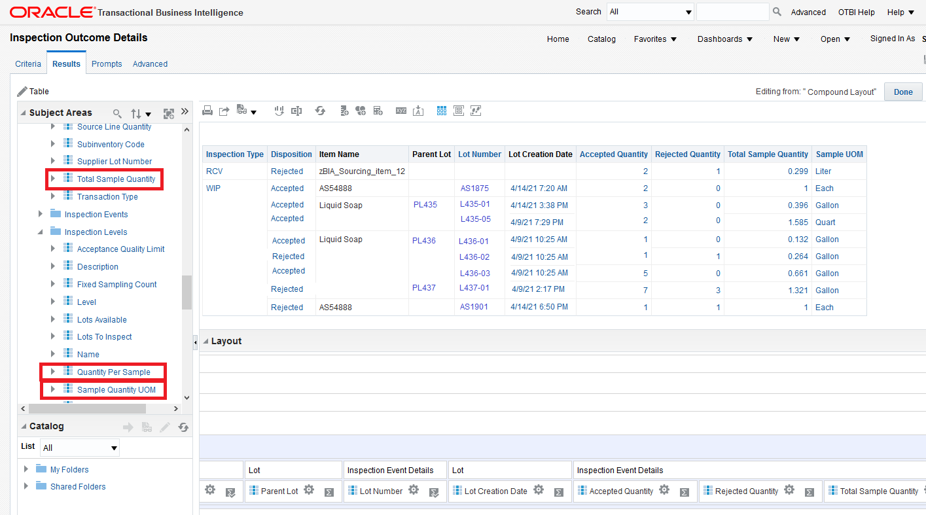926x515 pixels.
Task: Click the header search input field
Action: click(x=732, y=12)
